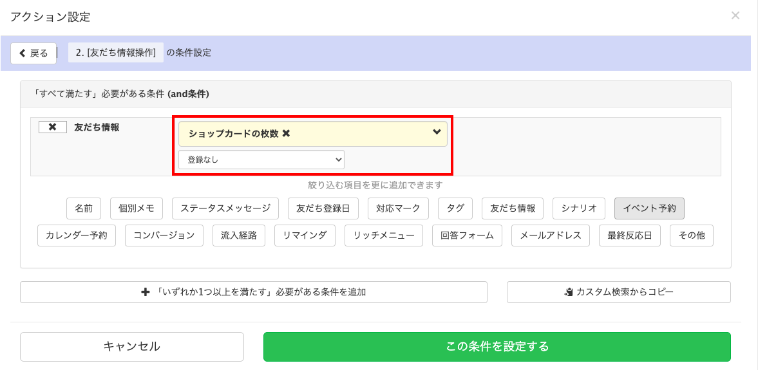
Task: Add the ステータスメッセージ filter item
Action: click(225, 208)
